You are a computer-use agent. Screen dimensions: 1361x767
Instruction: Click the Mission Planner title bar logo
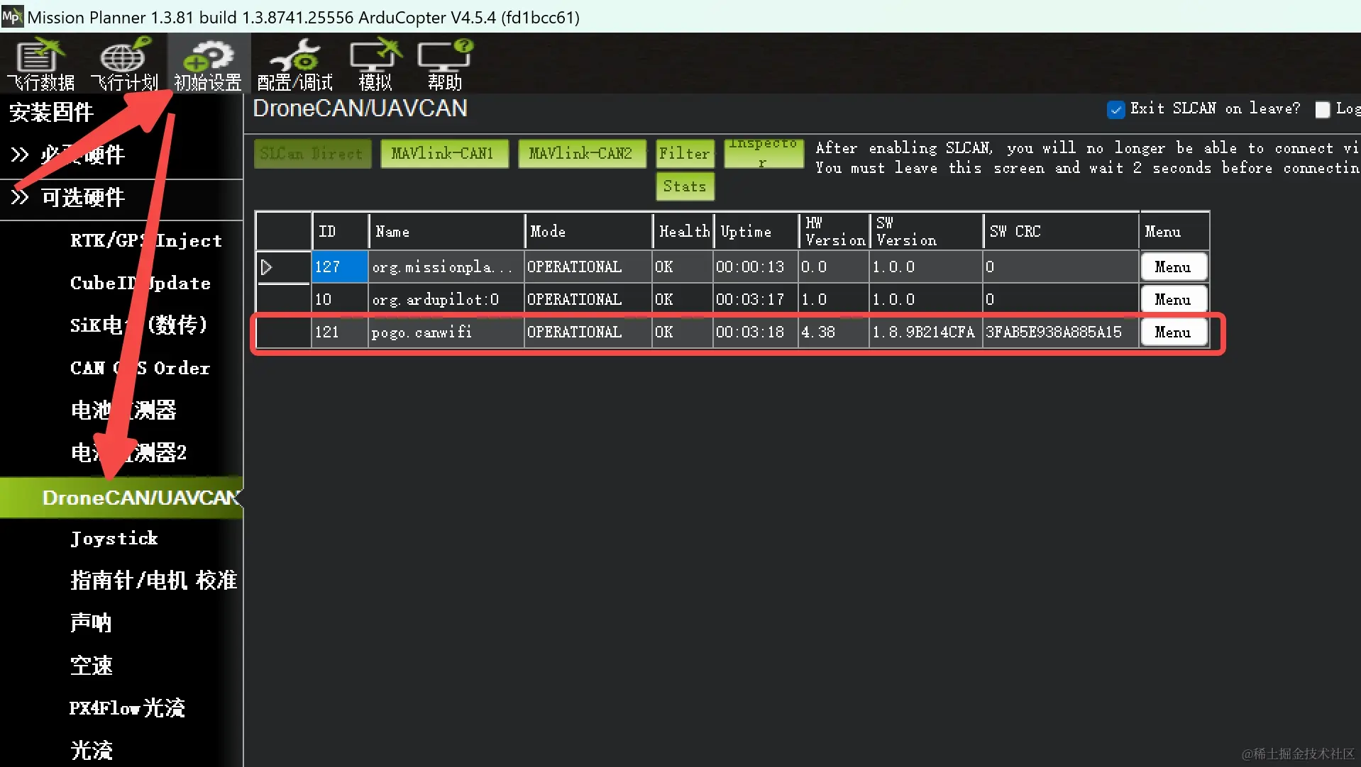tap(12, 16)
